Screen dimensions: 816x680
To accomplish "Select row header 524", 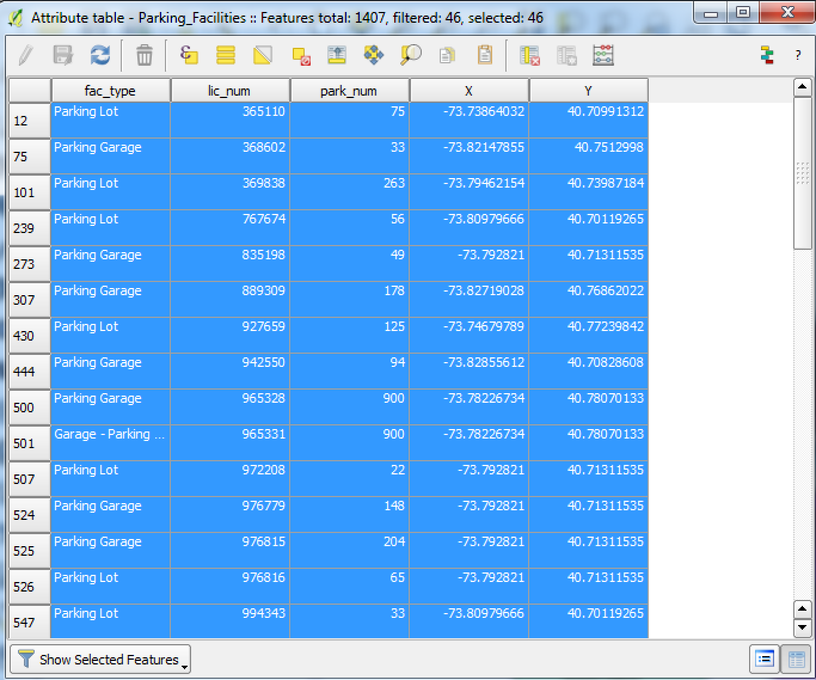I will [x=29, y=515].
